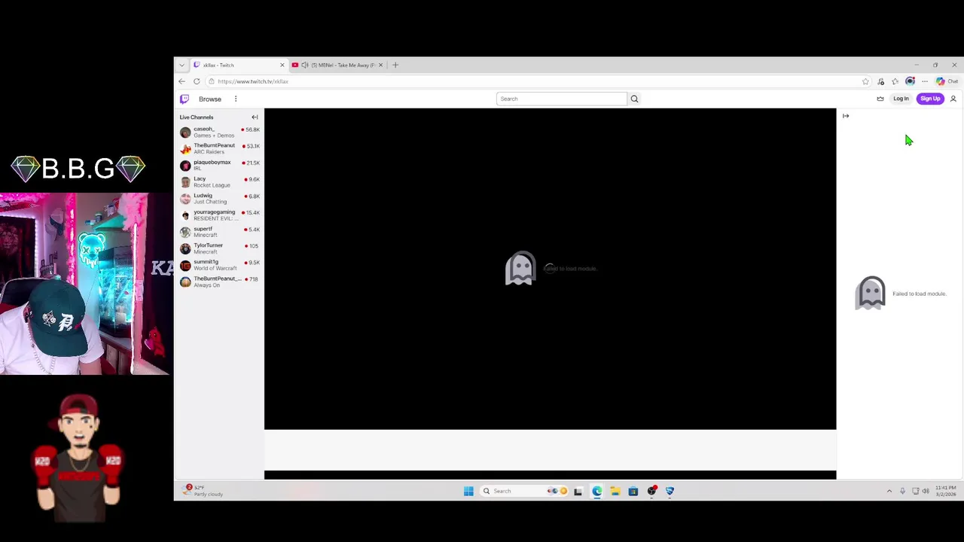The width and height of the screenshot is (964, 542).
Task: Open the three-dot more menu beside Browse
Action: coord(236,99)
